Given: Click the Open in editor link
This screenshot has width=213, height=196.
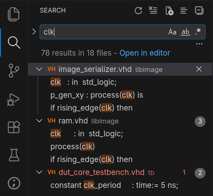Looking at the screenshot, I should [x=145, y=53].
